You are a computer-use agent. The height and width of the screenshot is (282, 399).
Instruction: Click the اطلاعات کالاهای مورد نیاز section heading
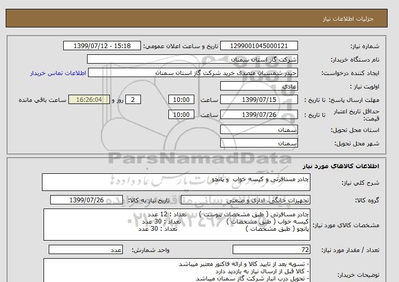pos(341,166)
